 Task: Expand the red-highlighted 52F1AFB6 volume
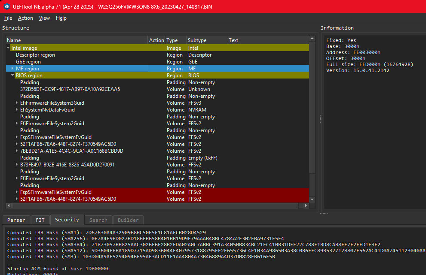coord(17,199)
